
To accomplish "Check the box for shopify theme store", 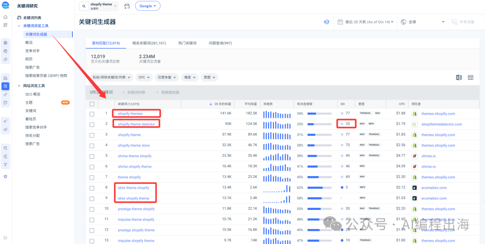I will (x=92, y=146).
